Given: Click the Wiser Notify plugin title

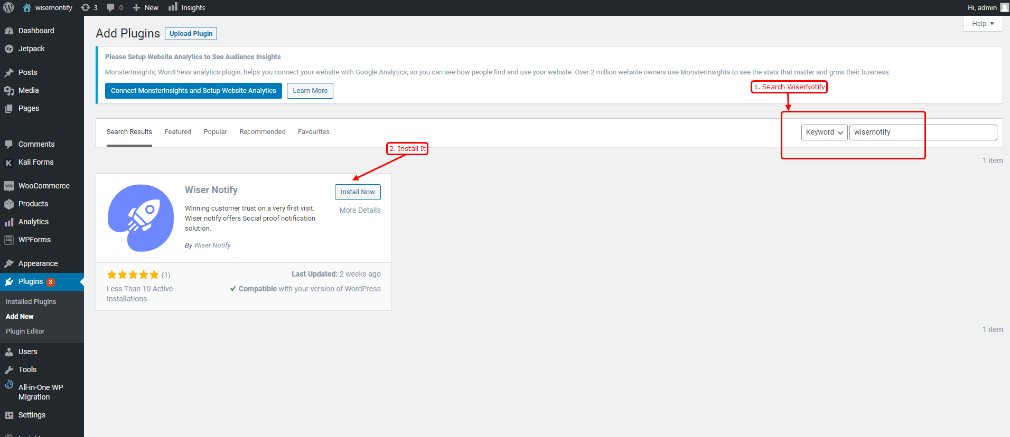Looking at the screenshot, I should point(211,190).
